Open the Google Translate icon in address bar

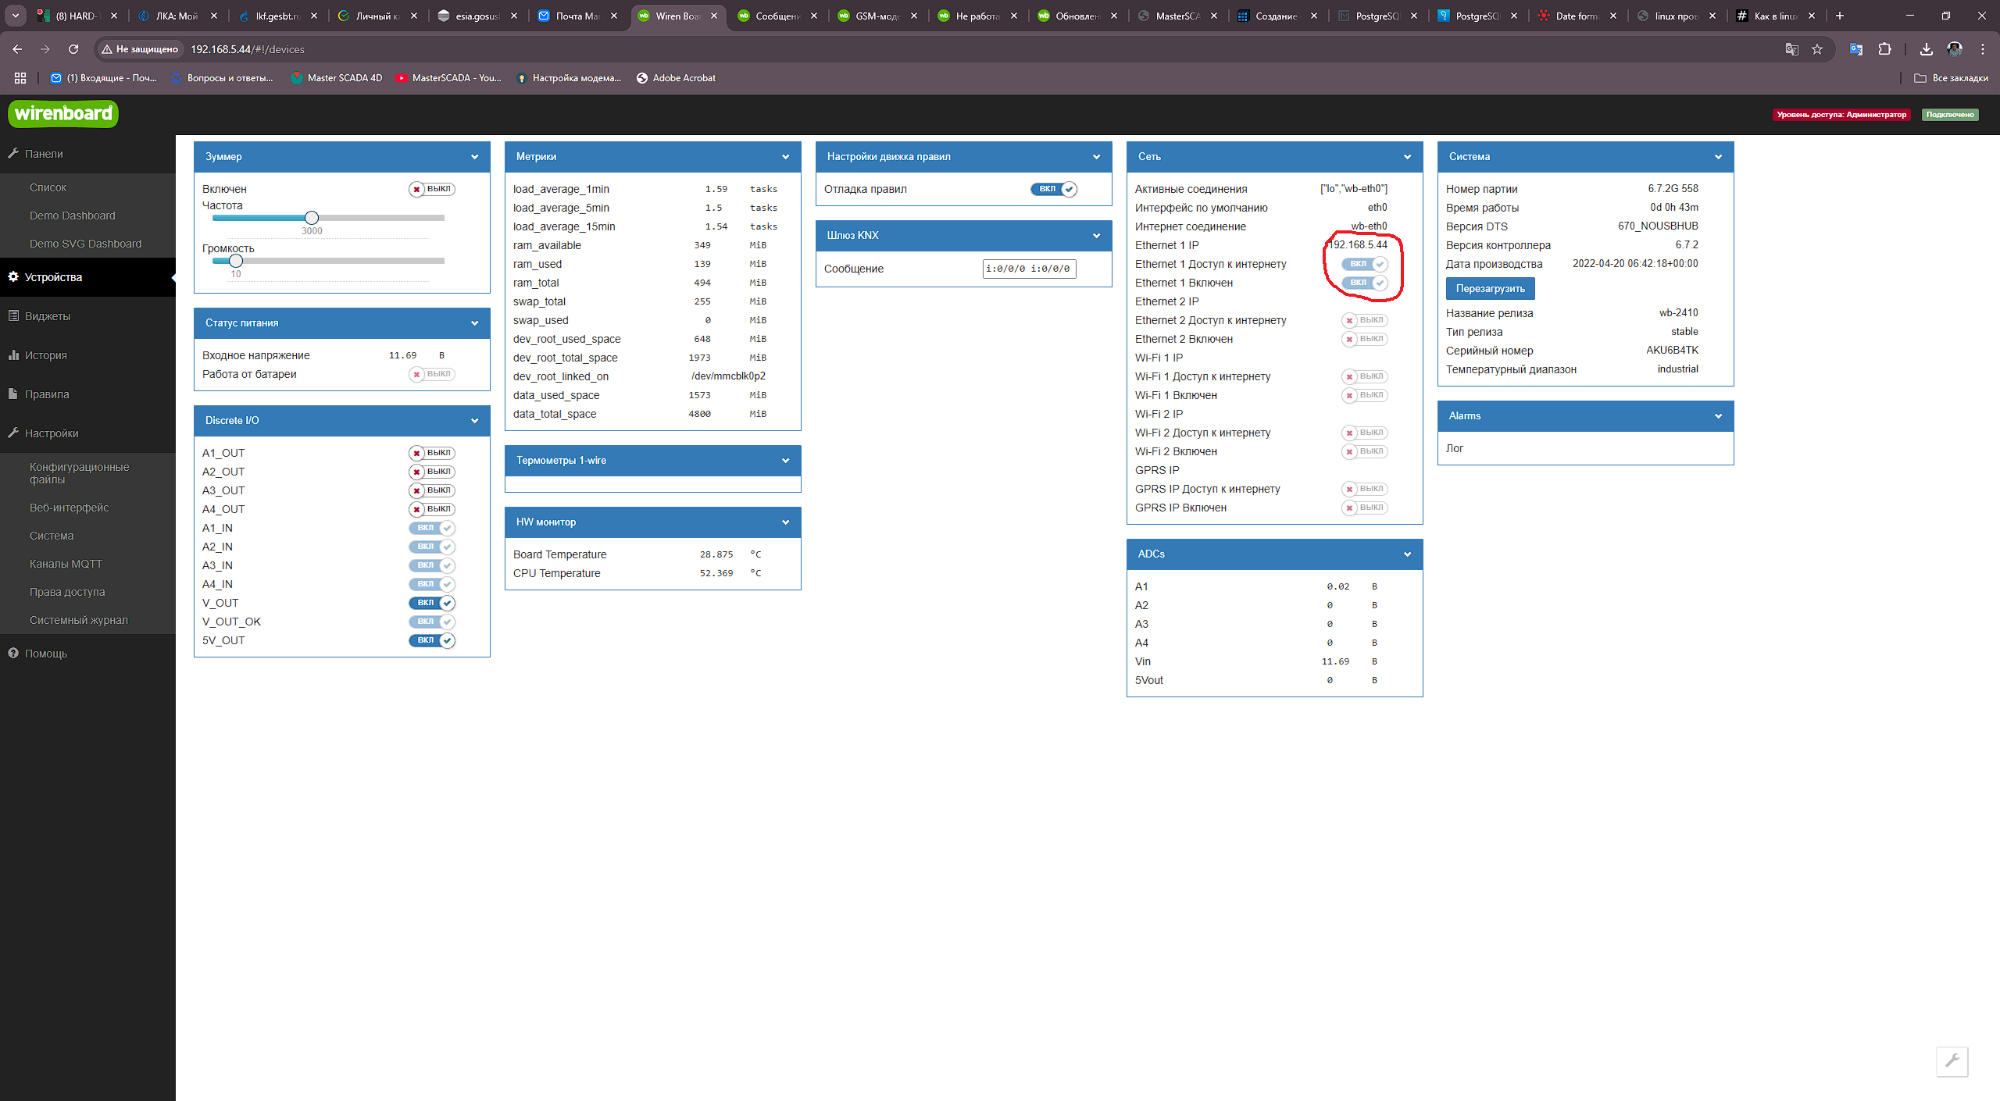click(x=1791, y=49)
